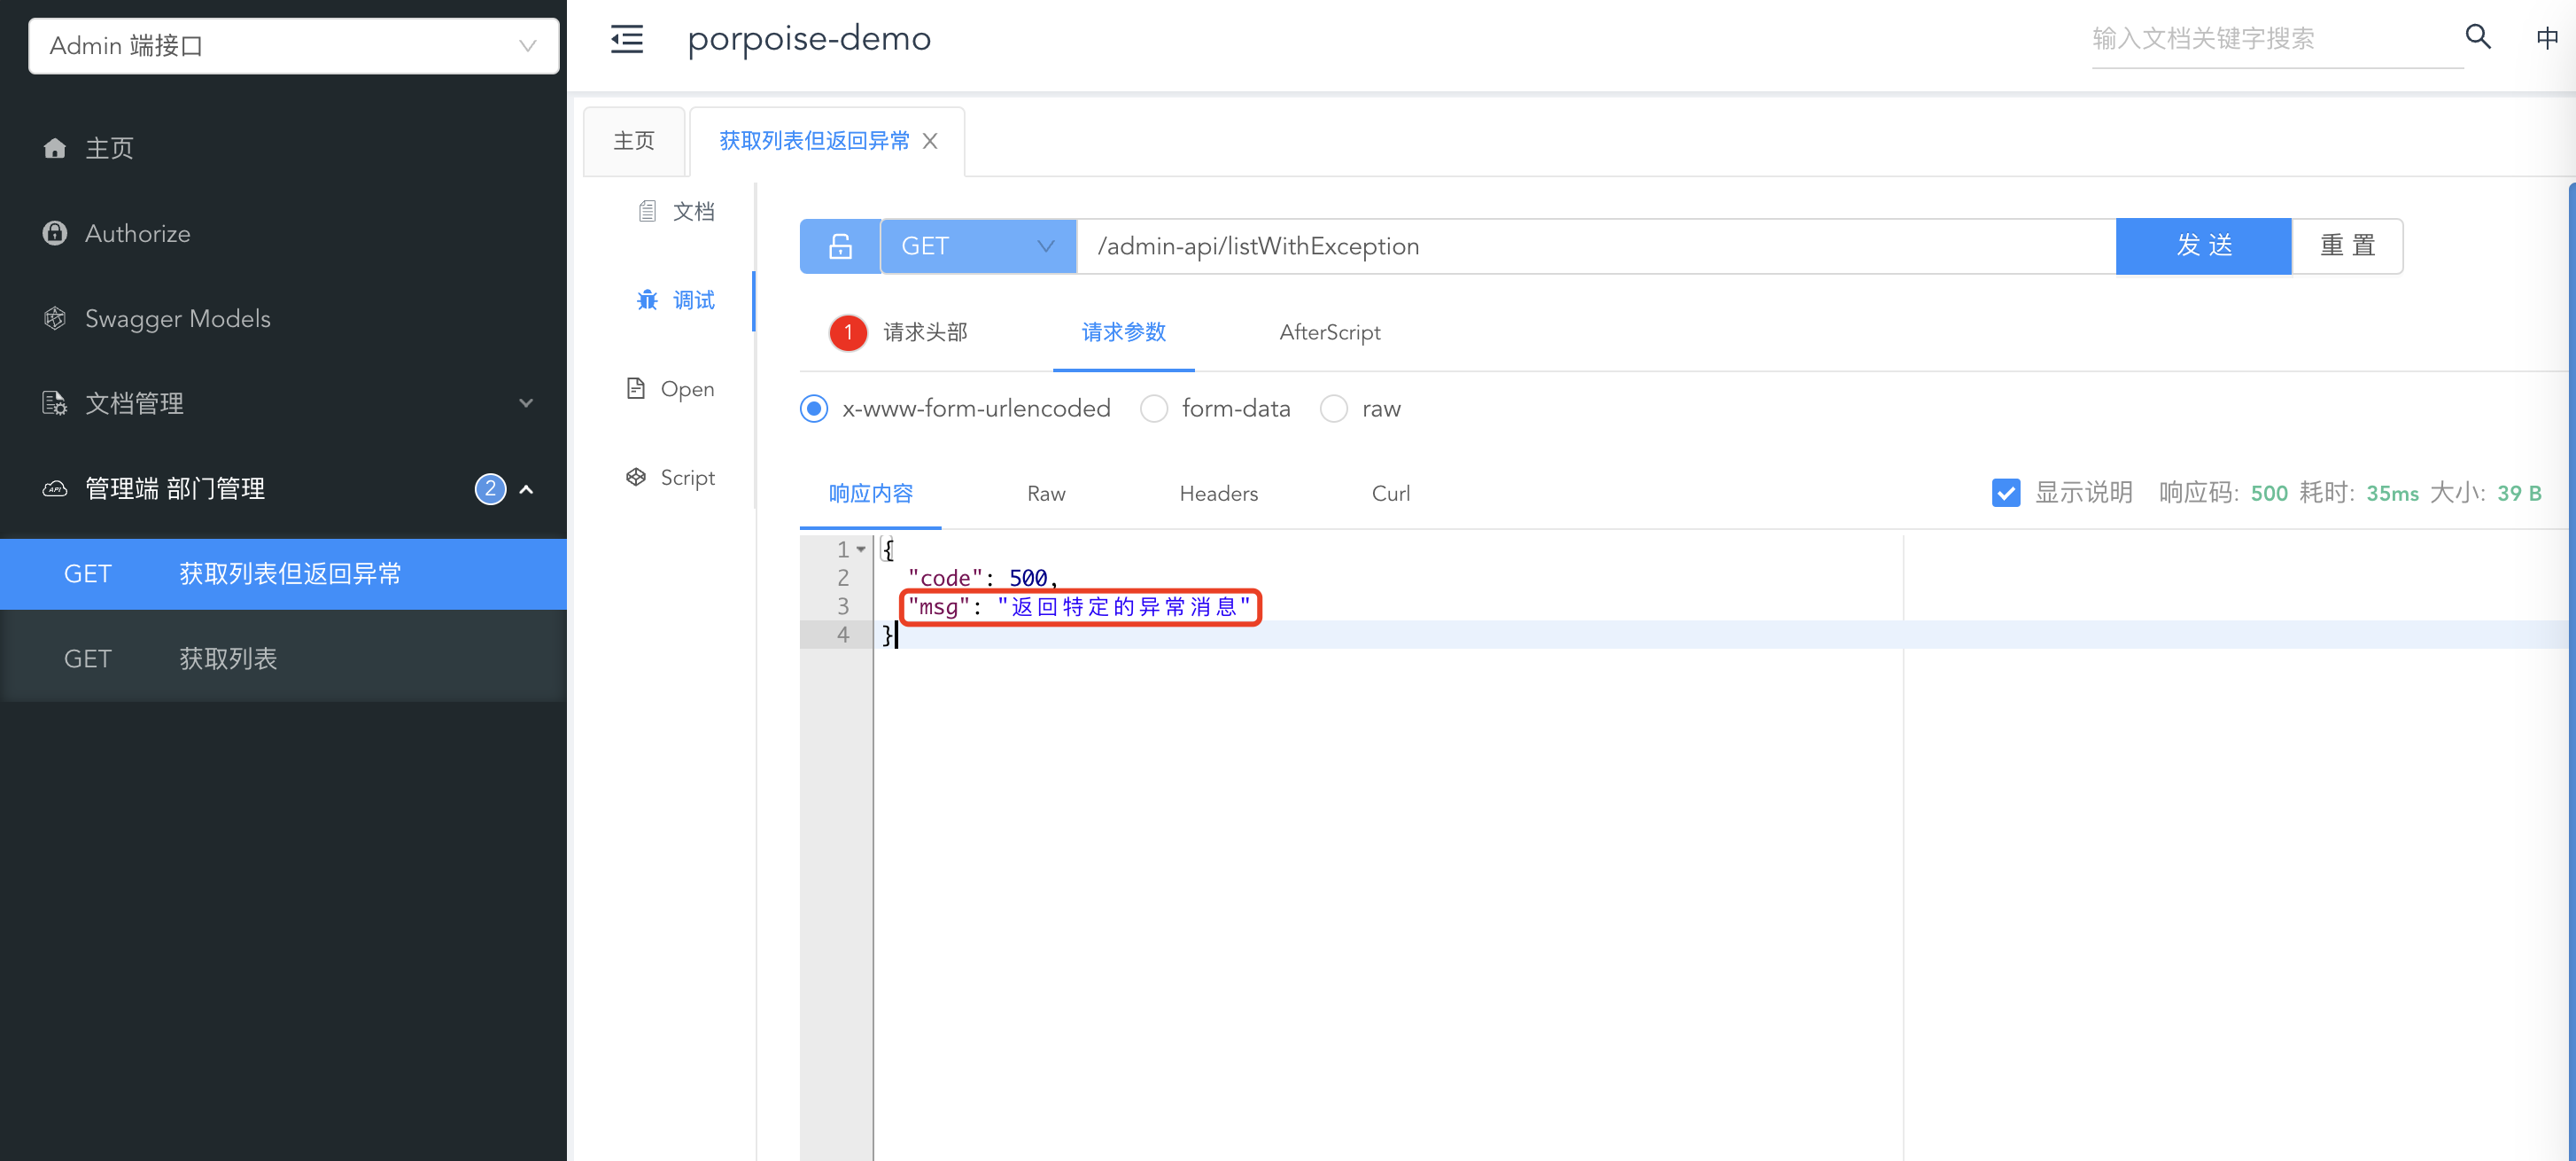The image size is (2576, 1161).
Task: Click the language switch 中 icon
Action: [2546, 38]
